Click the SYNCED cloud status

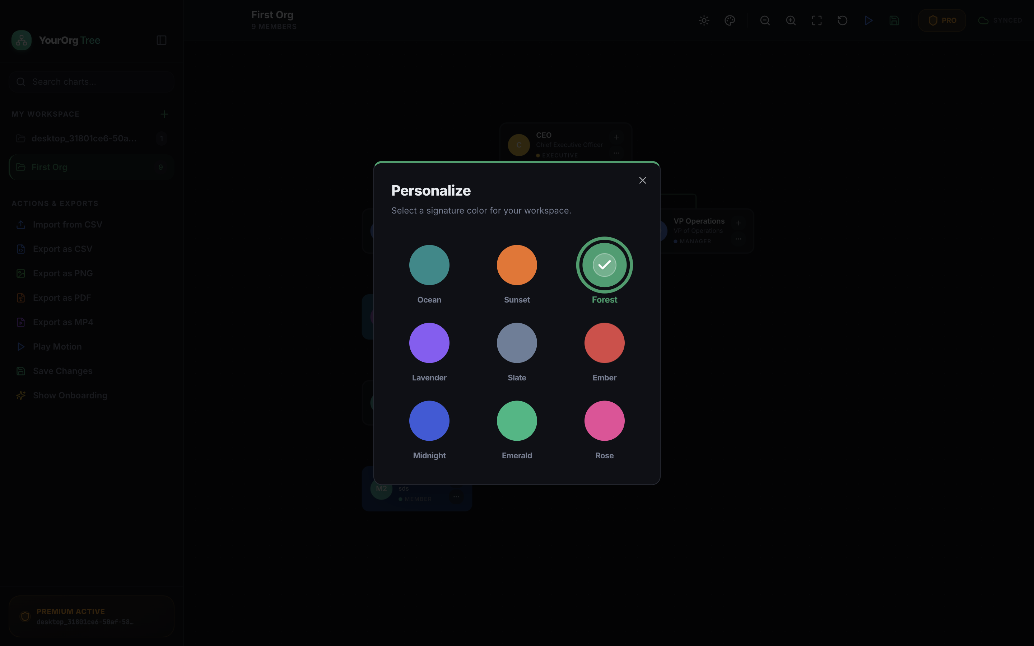coord(1000,20)
